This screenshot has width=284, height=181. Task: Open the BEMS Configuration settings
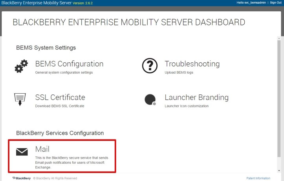[x=69, y=64]
